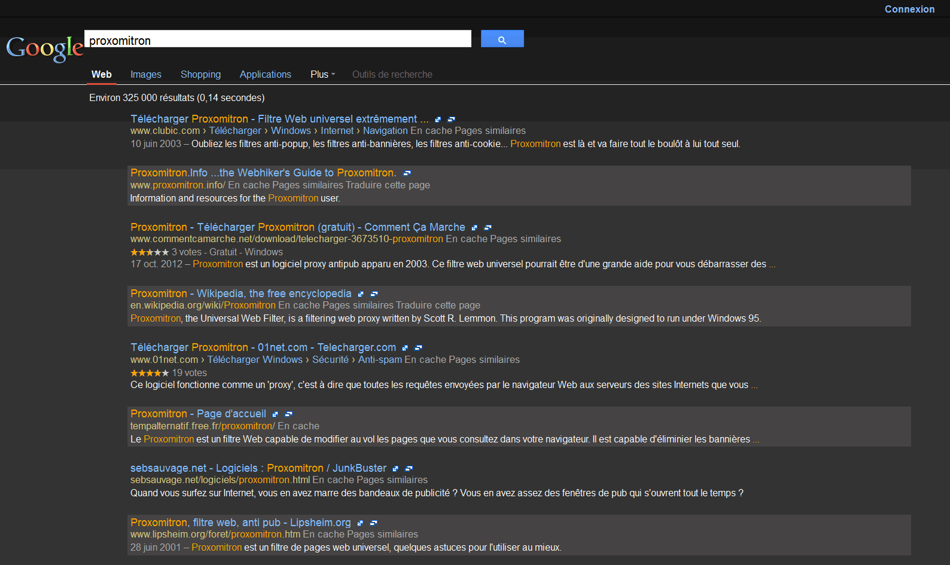Click arrow icon beside the clubic Télécharger Proxomitron title
Image resolution: width=950 pixels, height=565 pixels.
pos(438,120)
